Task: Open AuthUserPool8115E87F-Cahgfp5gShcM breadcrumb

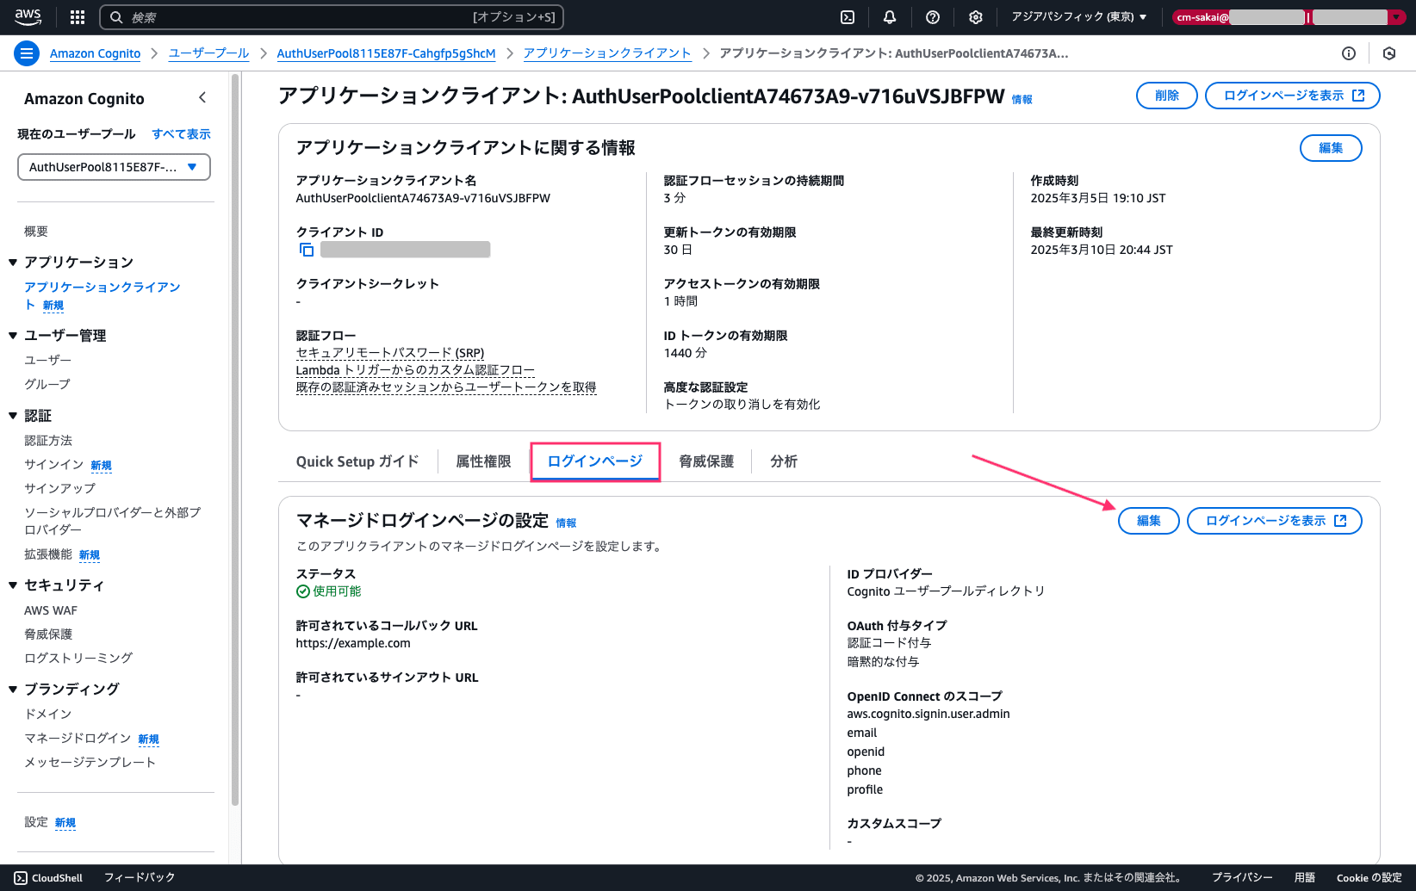Action: (386, 53)
